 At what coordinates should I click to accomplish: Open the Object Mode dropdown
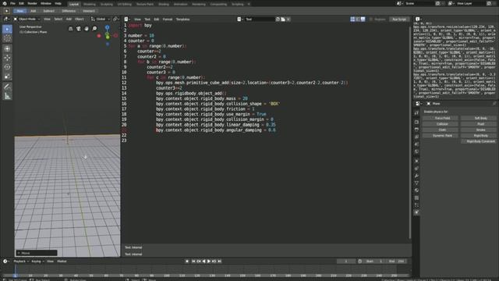(27, 19)
